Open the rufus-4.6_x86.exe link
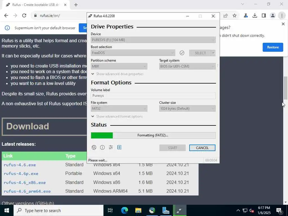 [x=25, y=183]
